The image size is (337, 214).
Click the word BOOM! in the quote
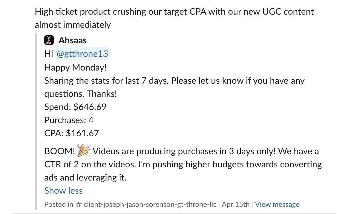pos(59,151)
